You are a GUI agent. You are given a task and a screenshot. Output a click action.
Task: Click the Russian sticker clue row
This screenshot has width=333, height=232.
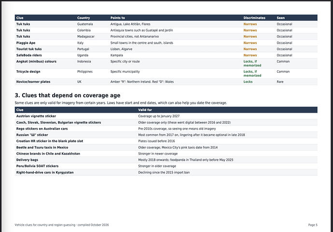click(166, 135)
